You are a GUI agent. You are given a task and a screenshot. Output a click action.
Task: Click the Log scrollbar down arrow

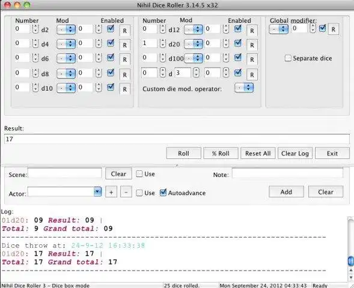point(350,277)
